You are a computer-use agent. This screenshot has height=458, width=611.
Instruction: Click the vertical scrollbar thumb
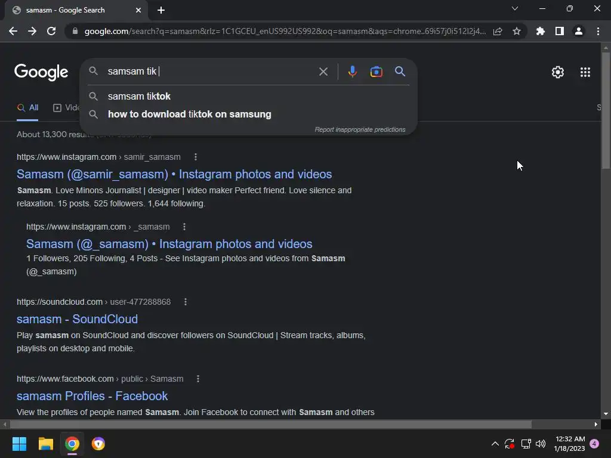[x=606, y=110]
